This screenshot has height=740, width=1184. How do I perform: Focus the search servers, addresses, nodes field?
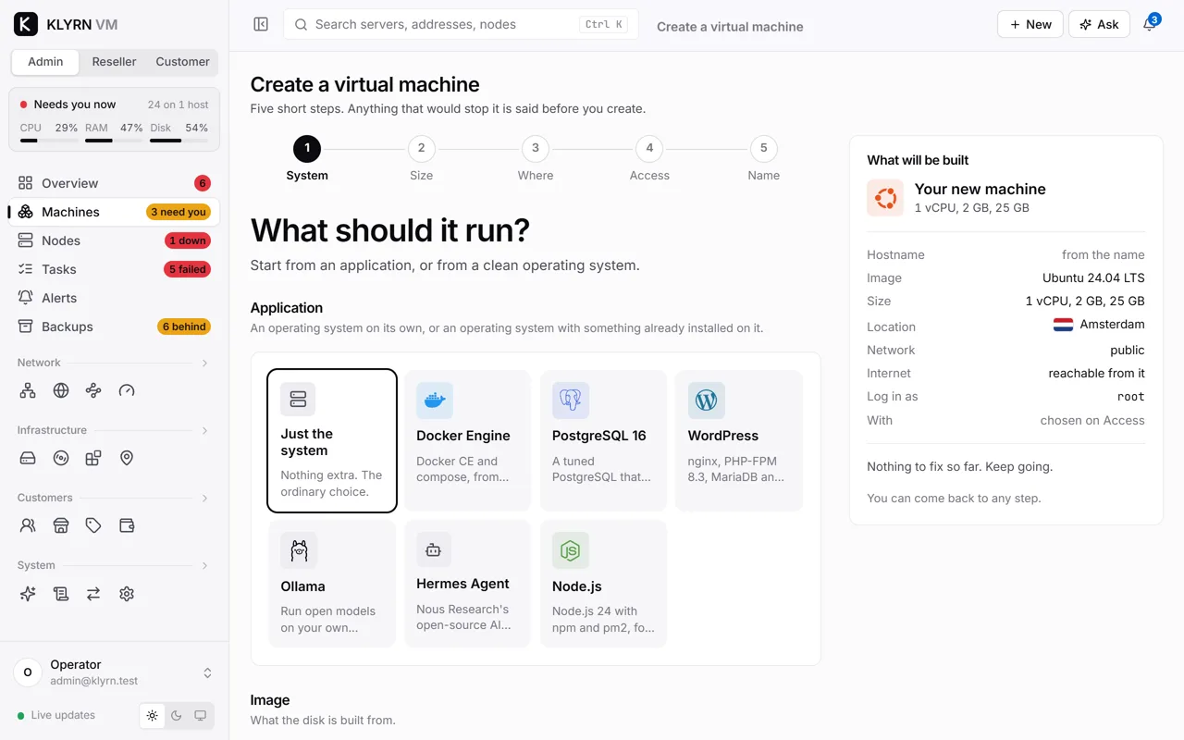tap(461, 24)
